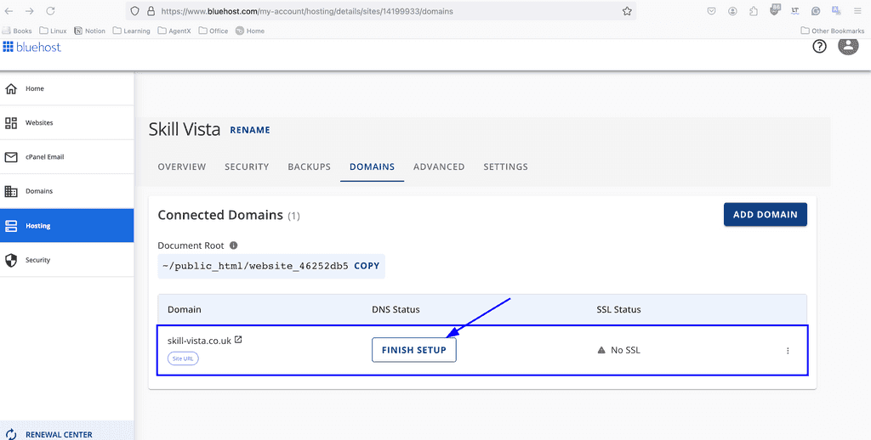This screenshot has width=871, height=440.
Task: Click the No SSL warning icon
Action: tap(601, 351)
